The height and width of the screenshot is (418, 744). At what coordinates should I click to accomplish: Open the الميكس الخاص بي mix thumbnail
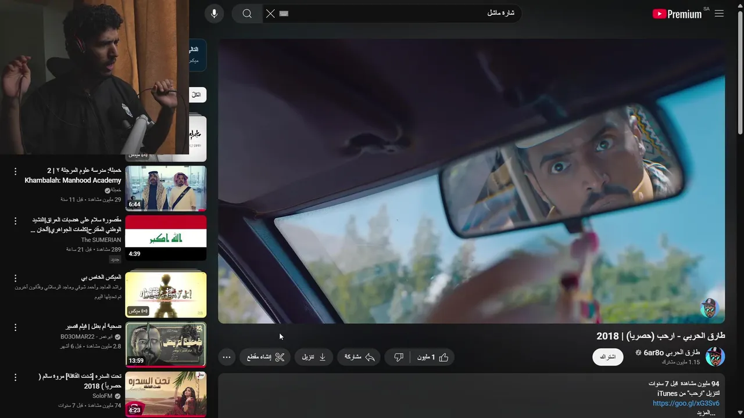pyautogui.click(x=166, y=294)
